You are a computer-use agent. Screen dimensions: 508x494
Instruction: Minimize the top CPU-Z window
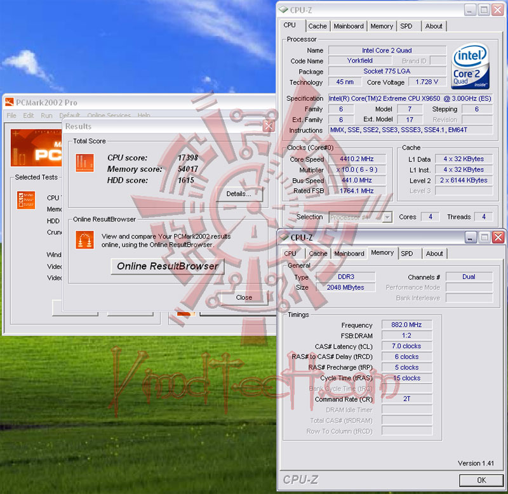[x=470, y=10]
